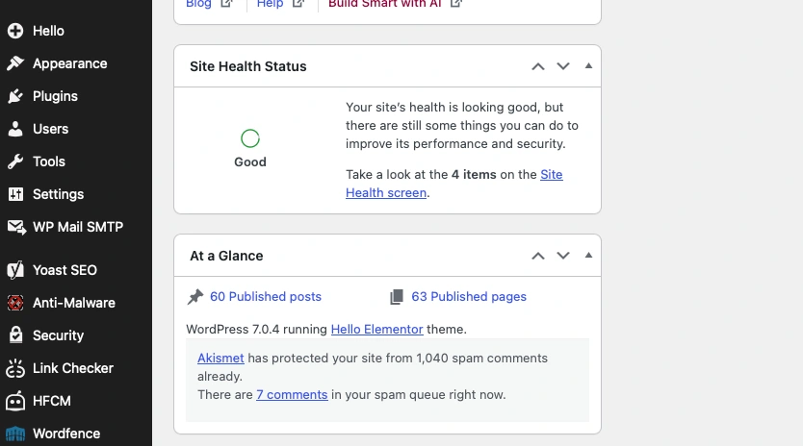
Task: Move Site Health Status panel up
Action: click(537, 66)
